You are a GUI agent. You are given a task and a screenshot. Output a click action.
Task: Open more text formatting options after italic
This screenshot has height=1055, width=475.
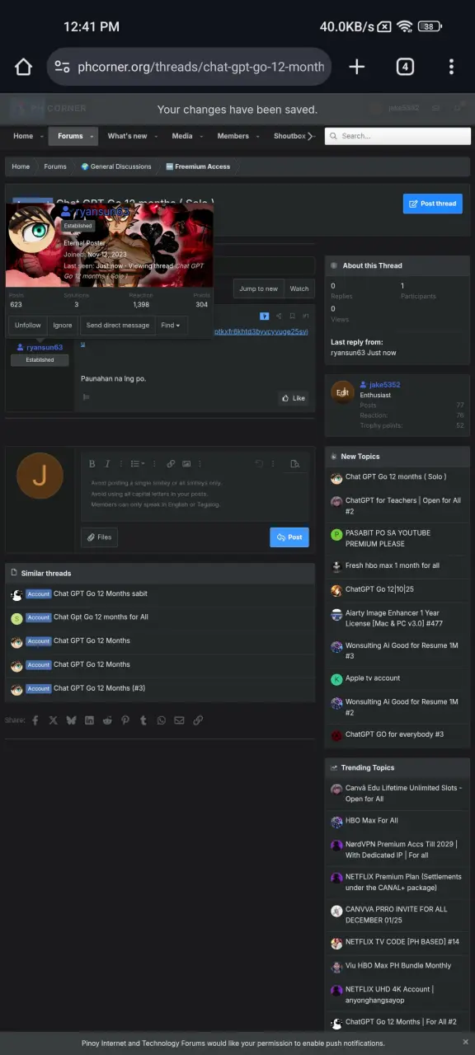coord(121,464)
